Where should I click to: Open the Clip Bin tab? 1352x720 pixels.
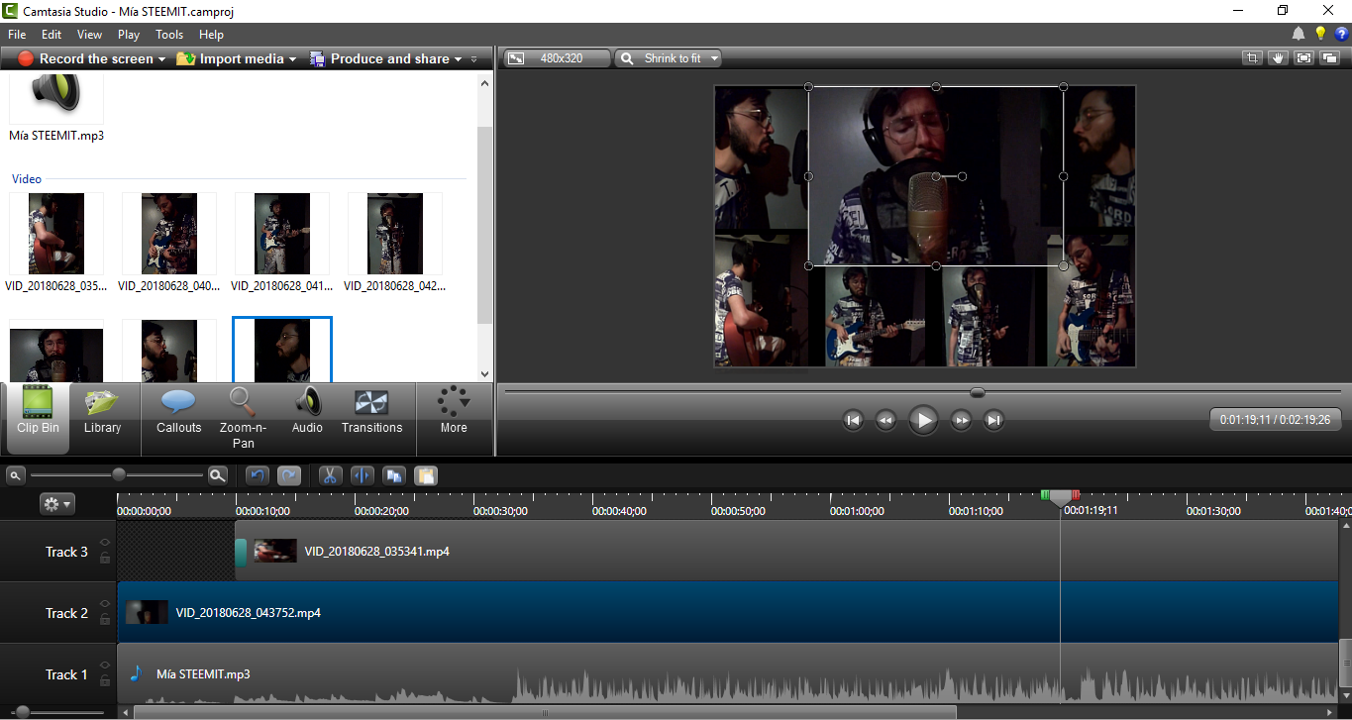pyautogui.click(x=38, y=418)
